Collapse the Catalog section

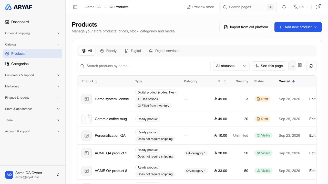coord(33,44)
